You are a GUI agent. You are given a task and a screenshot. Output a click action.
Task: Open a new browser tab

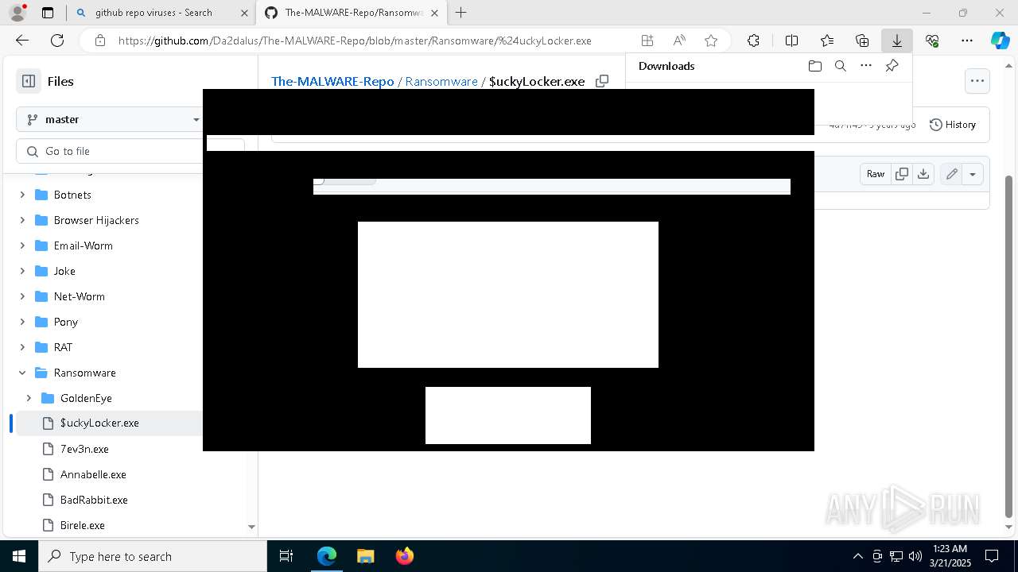tap(461, 13)
